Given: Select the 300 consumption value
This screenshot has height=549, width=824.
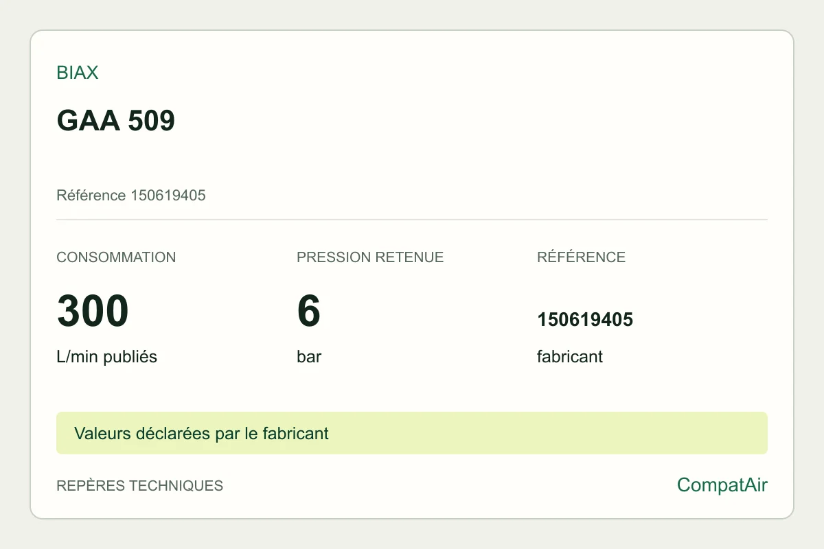Looking at the screenshot, I should (93, 311).
